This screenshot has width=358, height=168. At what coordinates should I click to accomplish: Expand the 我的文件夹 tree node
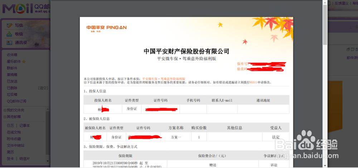[x=5, y=110]
